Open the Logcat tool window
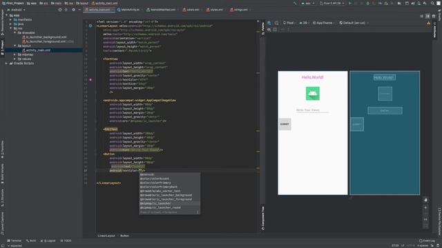The width and height of the screenshot is (442, 248). 48,240
